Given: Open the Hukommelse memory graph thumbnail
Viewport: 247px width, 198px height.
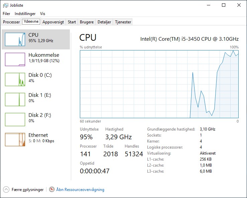Looking at the screenshot, I should 15,59.
